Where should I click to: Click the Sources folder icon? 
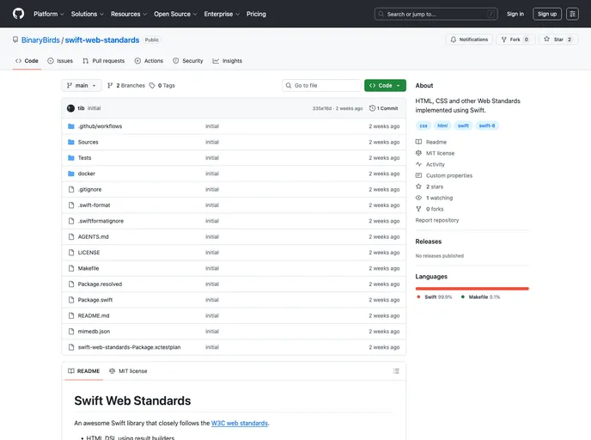tap(70, 142)
